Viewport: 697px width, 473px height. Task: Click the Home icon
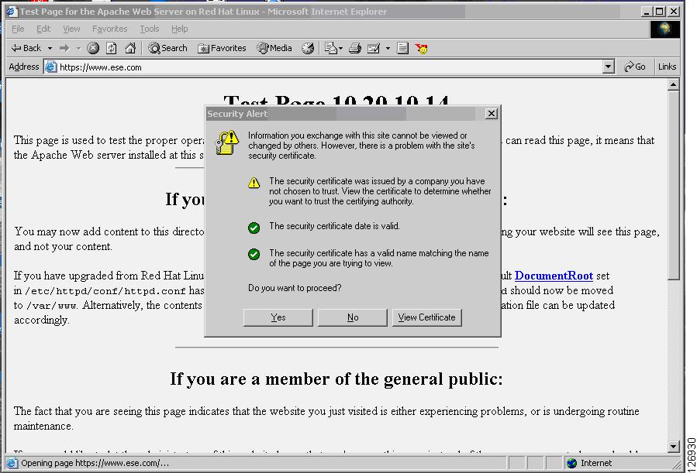[130, 48]
